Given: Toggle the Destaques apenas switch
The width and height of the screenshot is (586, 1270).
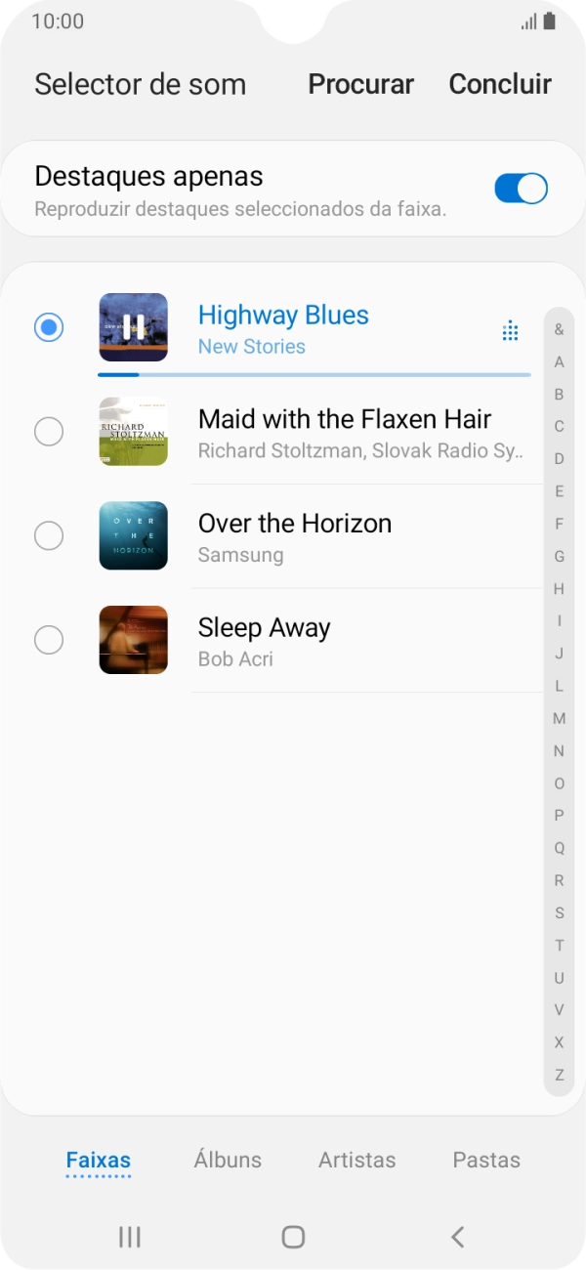Looking at the screenshot, I should (x=521, y=189).
